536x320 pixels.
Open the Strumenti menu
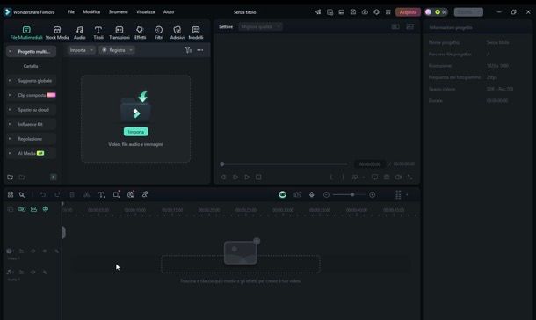coord(118,11)
